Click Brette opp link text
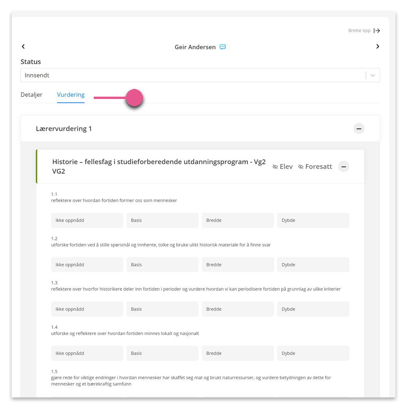The height and width of the screenshot is (406, 408). pos(359,31)
